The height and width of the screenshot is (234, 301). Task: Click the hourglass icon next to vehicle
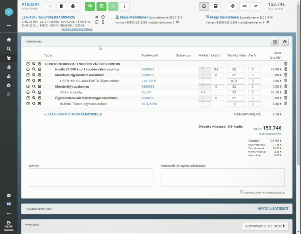[103, 22]
